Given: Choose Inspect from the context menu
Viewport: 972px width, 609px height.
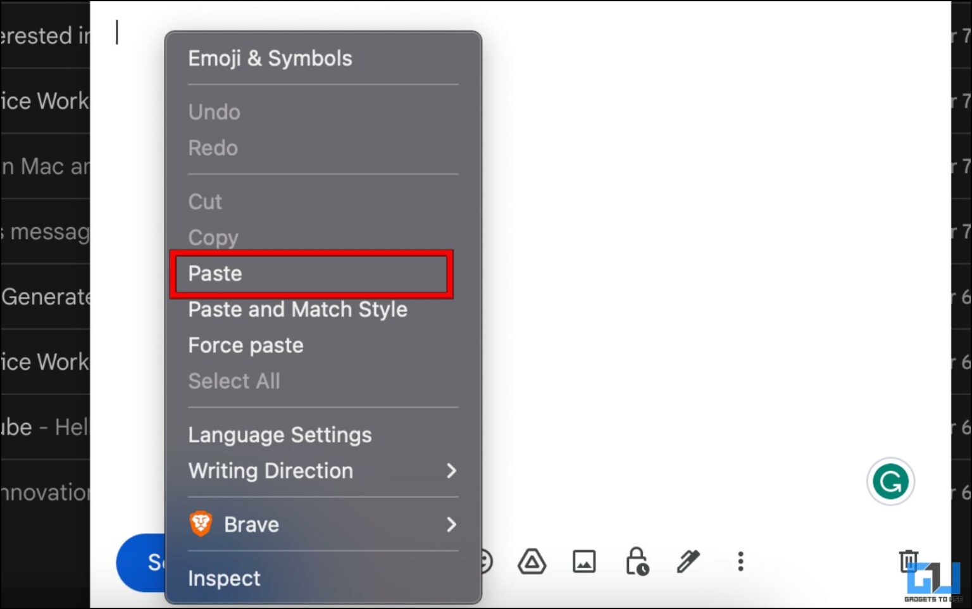Looking at the screenshot, I should (x=224, y=578).
